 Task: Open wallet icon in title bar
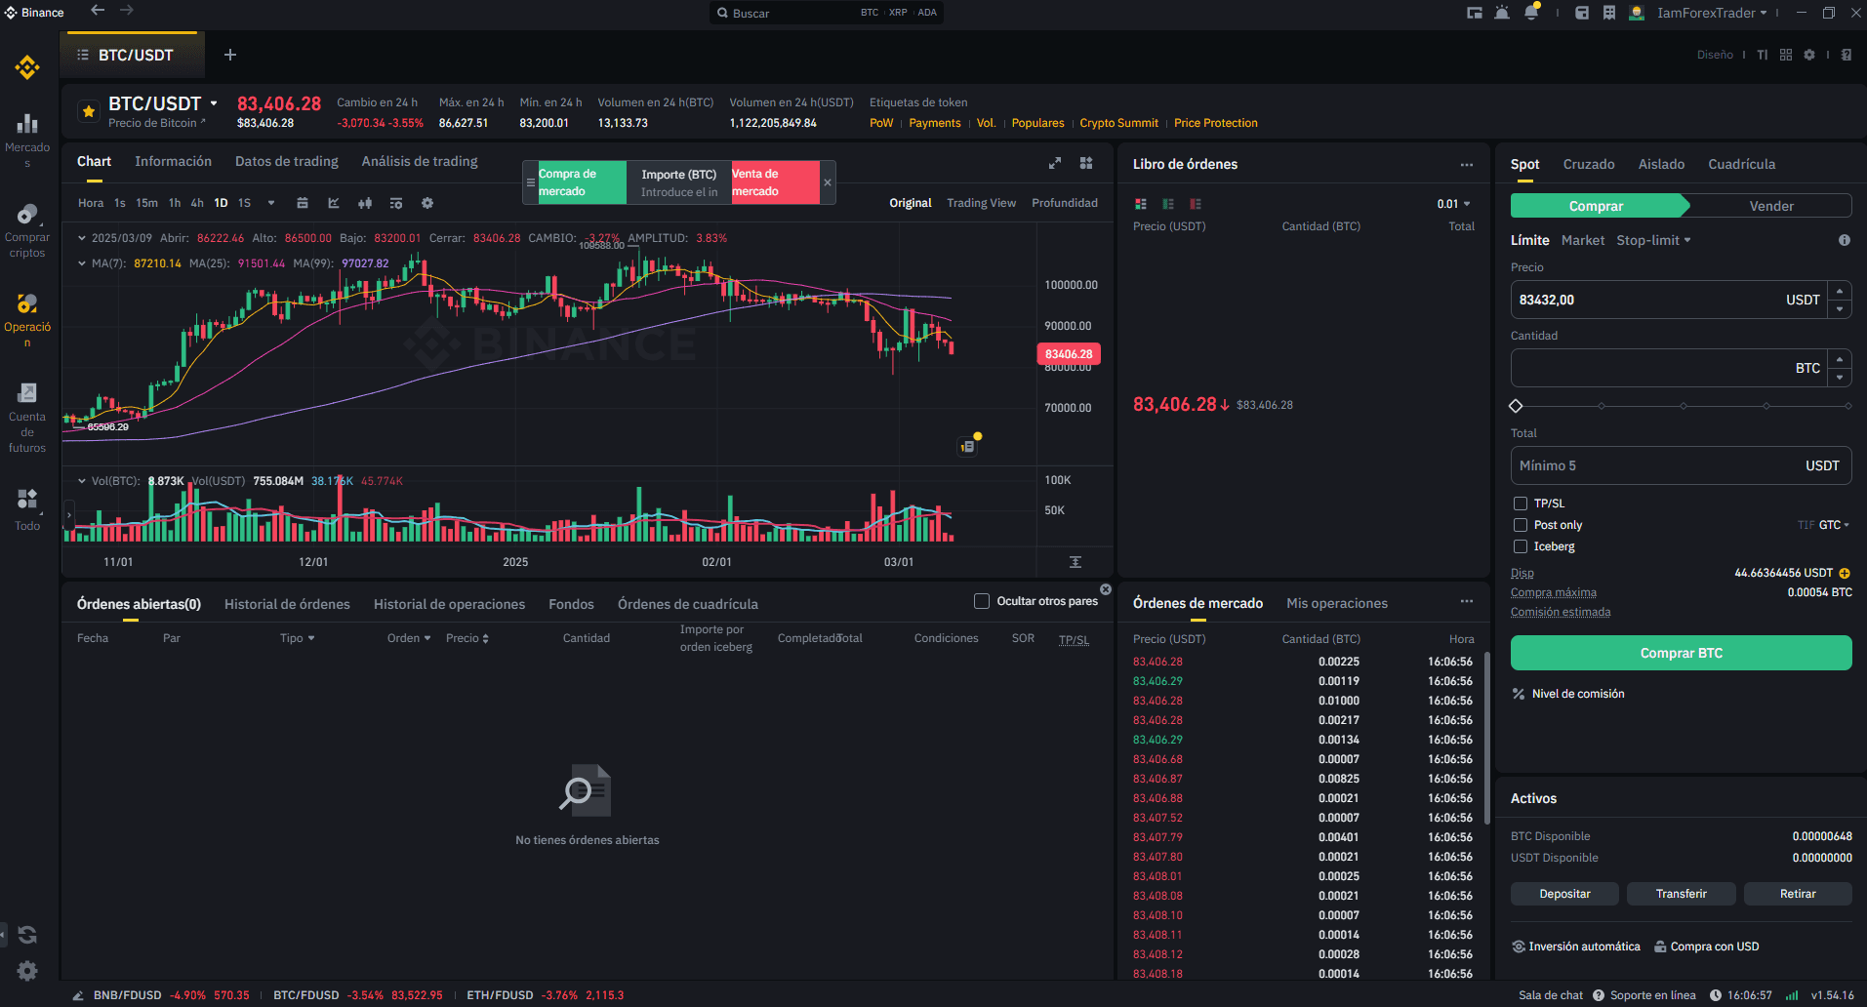[x=1582, y=13]
